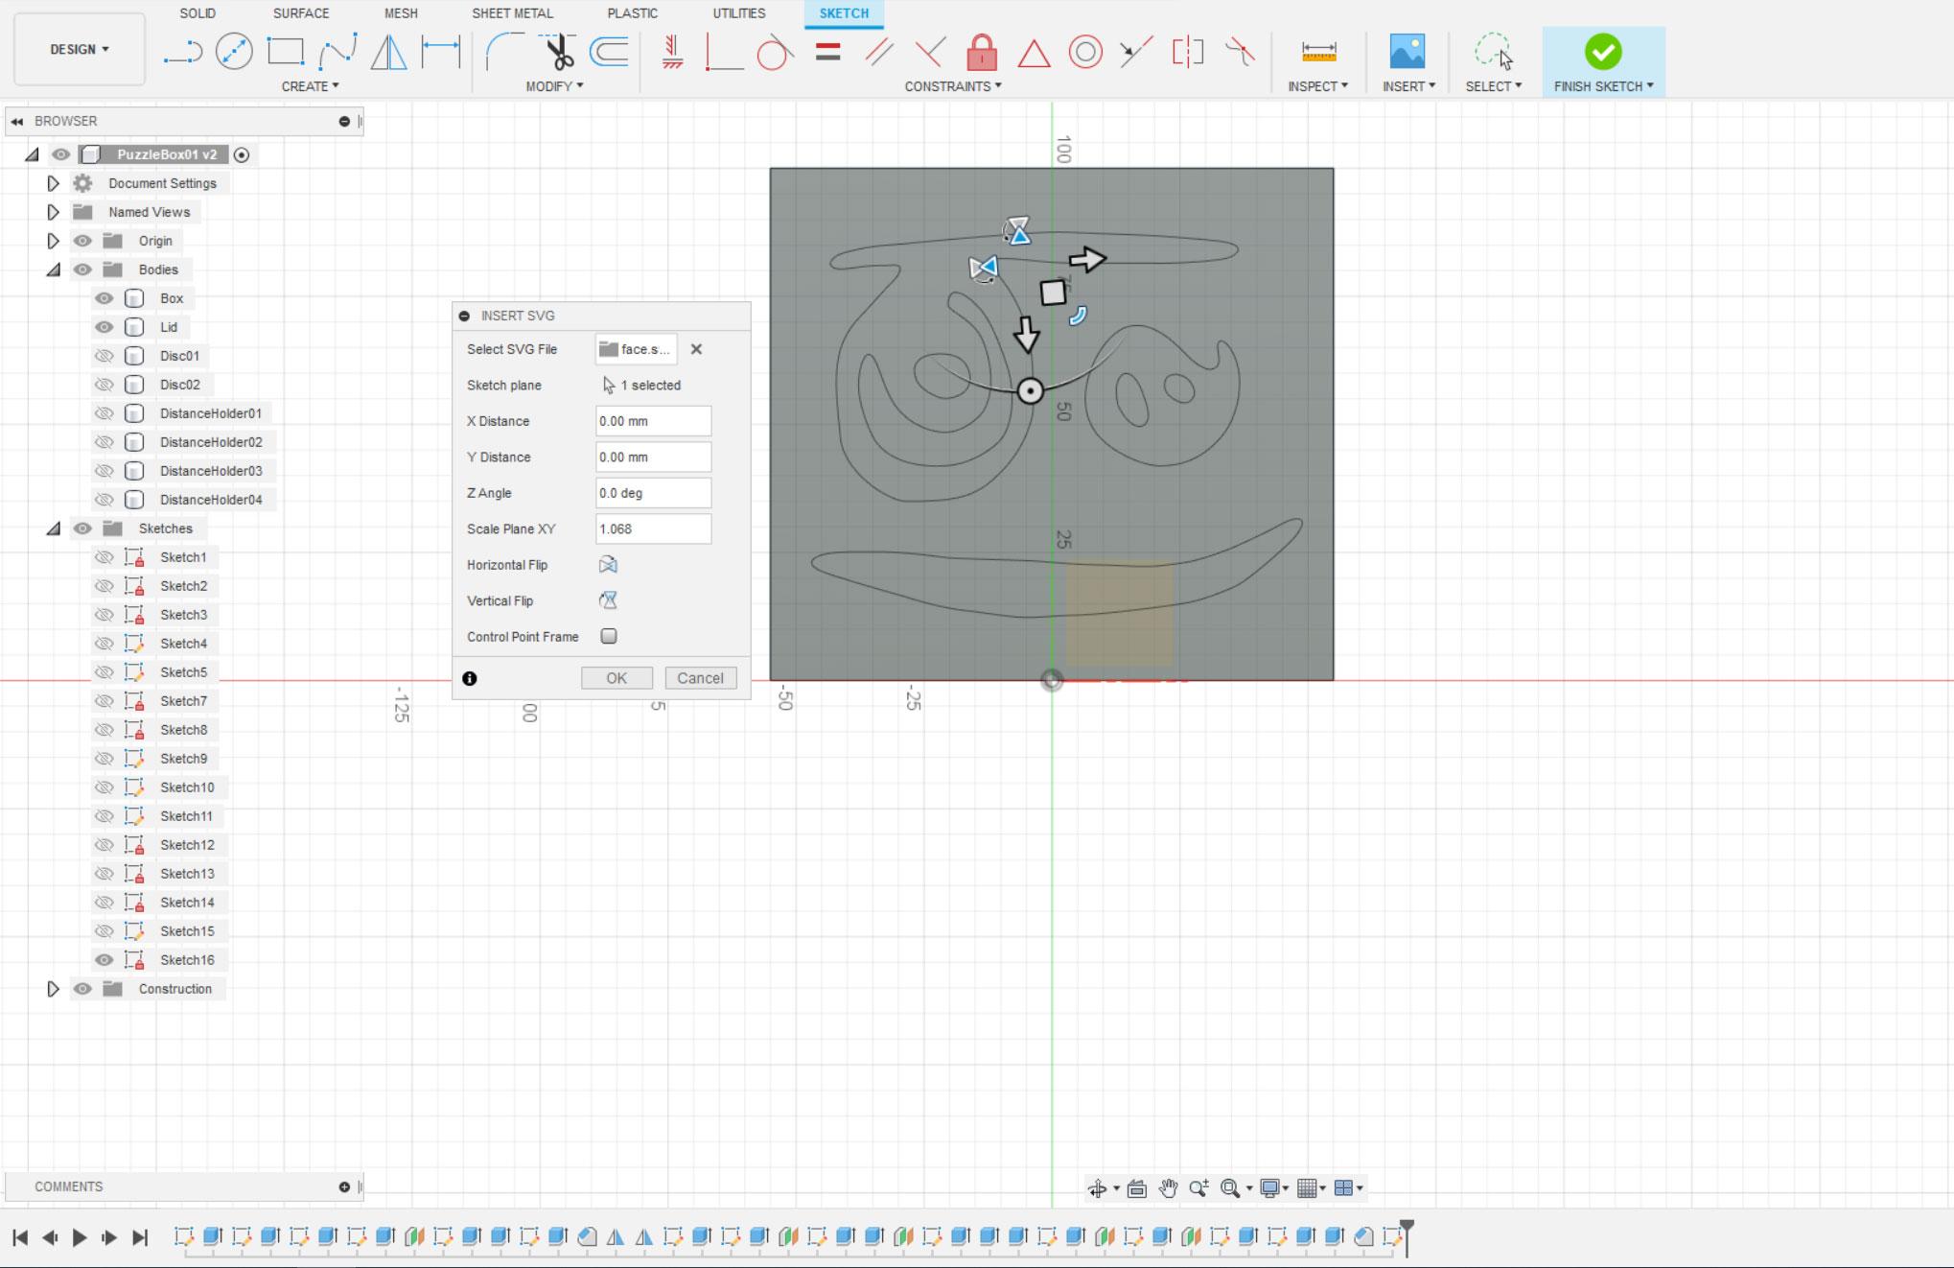1954x1268 pixels.
Task: Open the SURFACE tab in ribbon
Action: point(300,12)
